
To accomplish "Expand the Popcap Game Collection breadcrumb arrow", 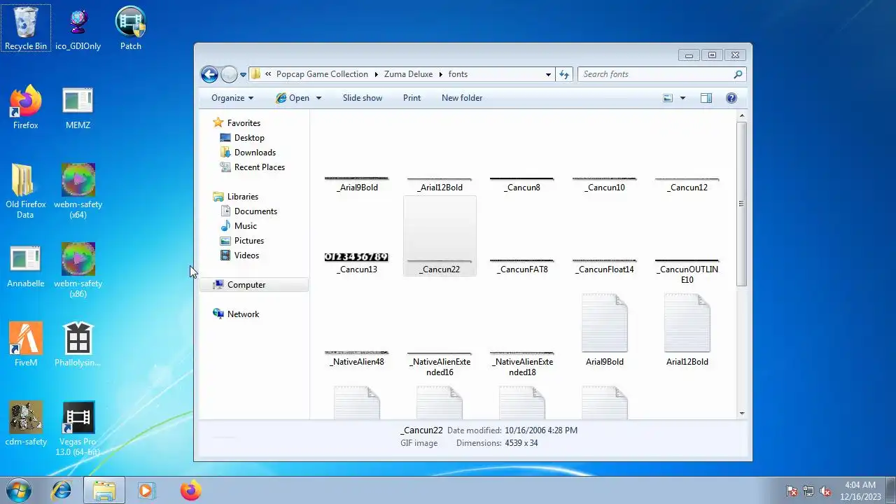I will 375,74.
